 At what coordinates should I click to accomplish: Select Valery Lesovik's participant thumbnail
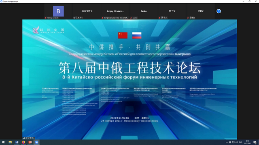coord(58,11)
